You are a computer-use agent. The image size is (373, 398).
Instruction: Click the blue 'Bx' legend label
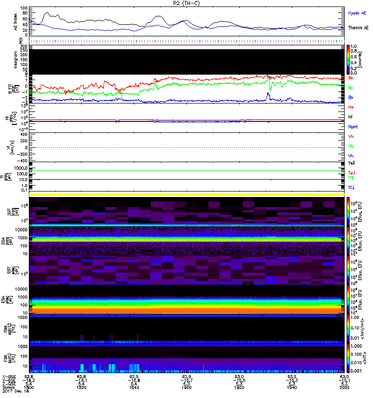point(351,97)
